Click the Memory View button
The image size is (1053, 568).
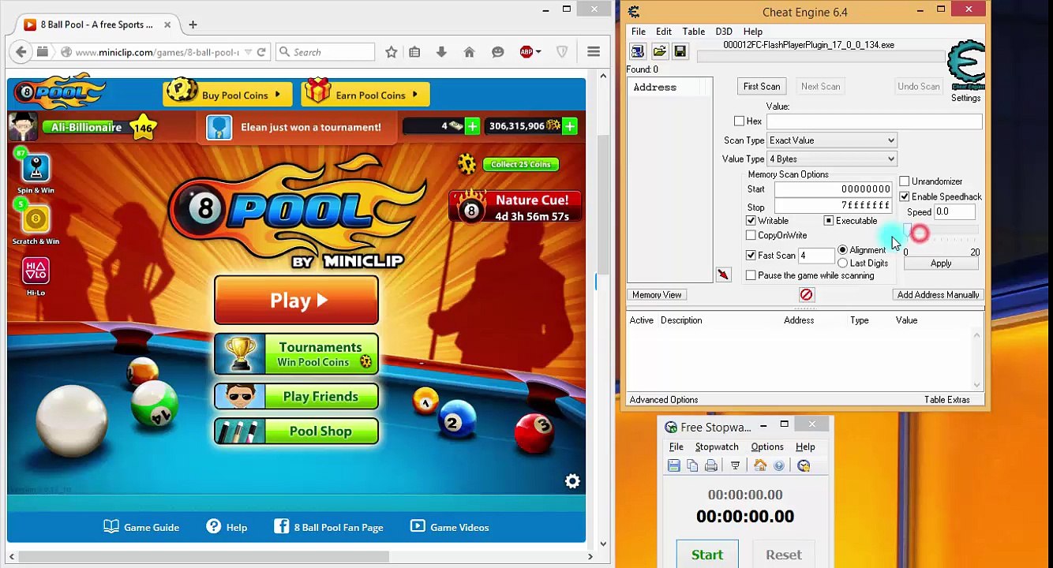point(657,295)
